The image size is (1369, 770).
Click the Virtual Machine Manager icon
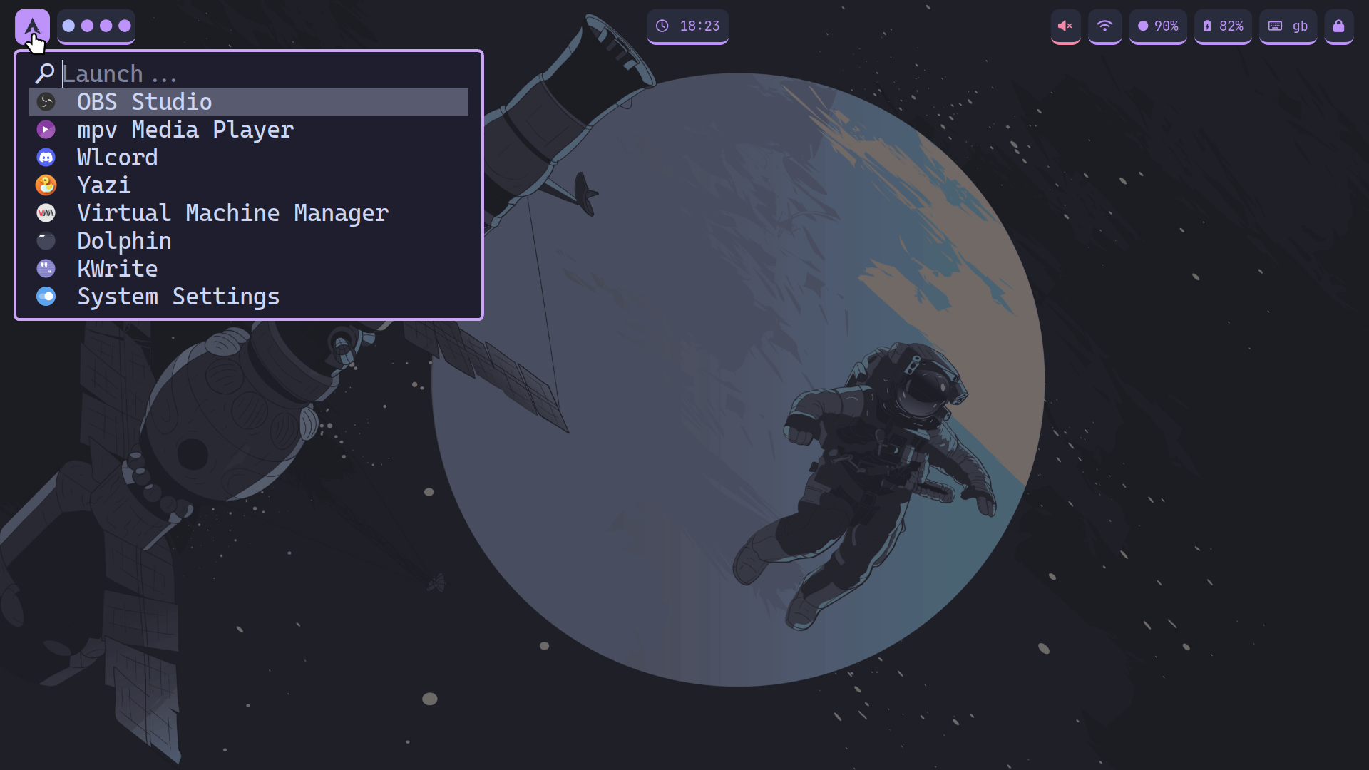(46, 213)
